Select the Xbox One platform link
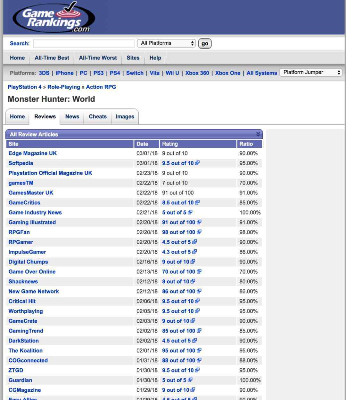The image size is (346, 400). coord(227,73)
